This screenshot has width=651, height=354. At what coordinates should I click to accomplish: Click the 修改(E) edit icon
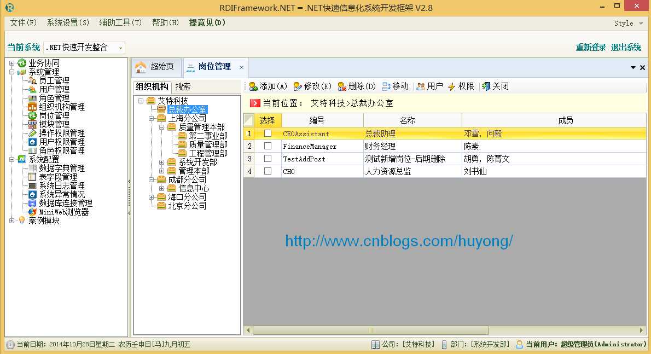[297, 86]
